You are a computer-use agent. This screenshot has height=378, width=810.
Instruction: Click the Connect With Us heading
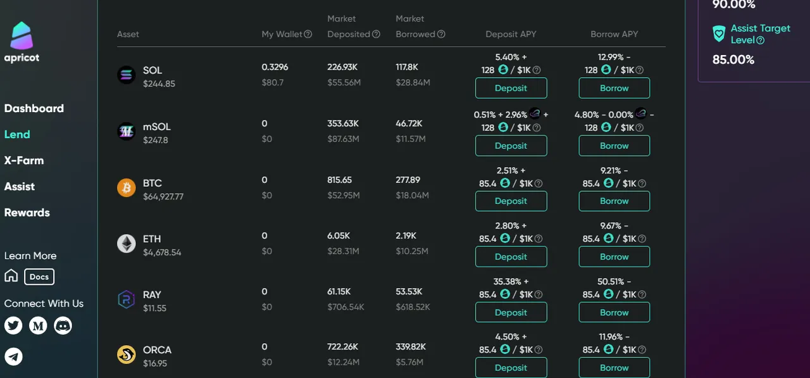tap(44, 303)
